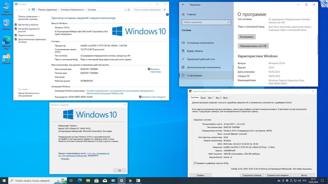Open help via blue question mark icon
Viewport: 328px width, 184px height.
coord(167,15)
